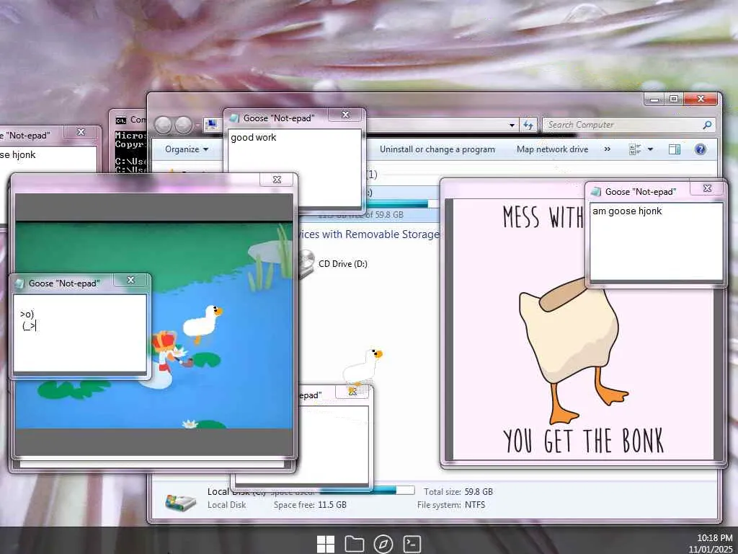
Task: Click into the 'am goose hjonk' text area
Action: (x=656, y=242)
